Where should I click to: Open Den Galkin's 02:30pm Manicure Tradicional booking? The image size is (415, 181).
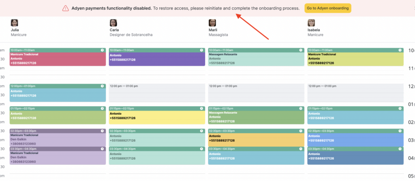(x=58, y=139)
